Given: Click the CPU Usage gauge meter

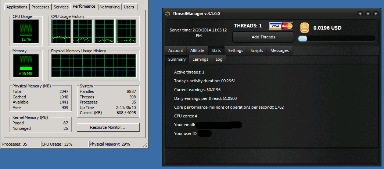Looking at the screenshot, I should (26, 30).
